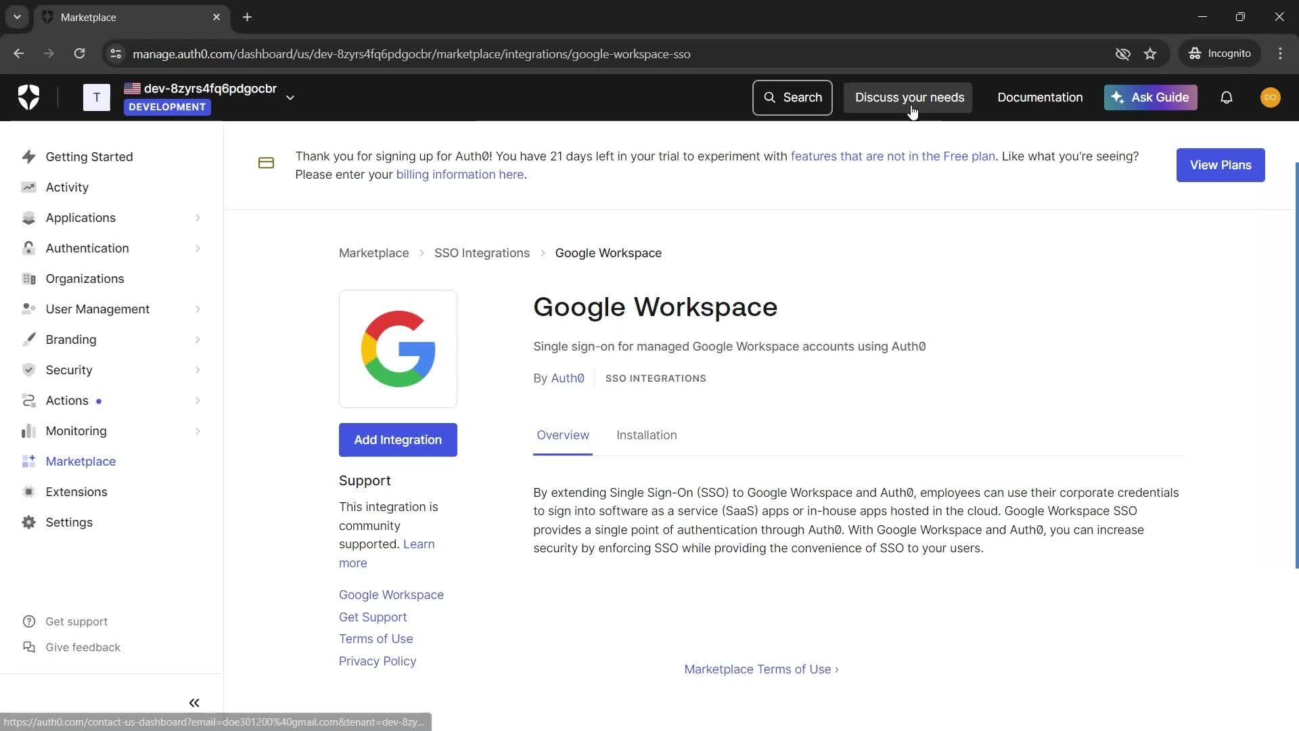Go to Marketplace breadcrumb

point(373,253)
